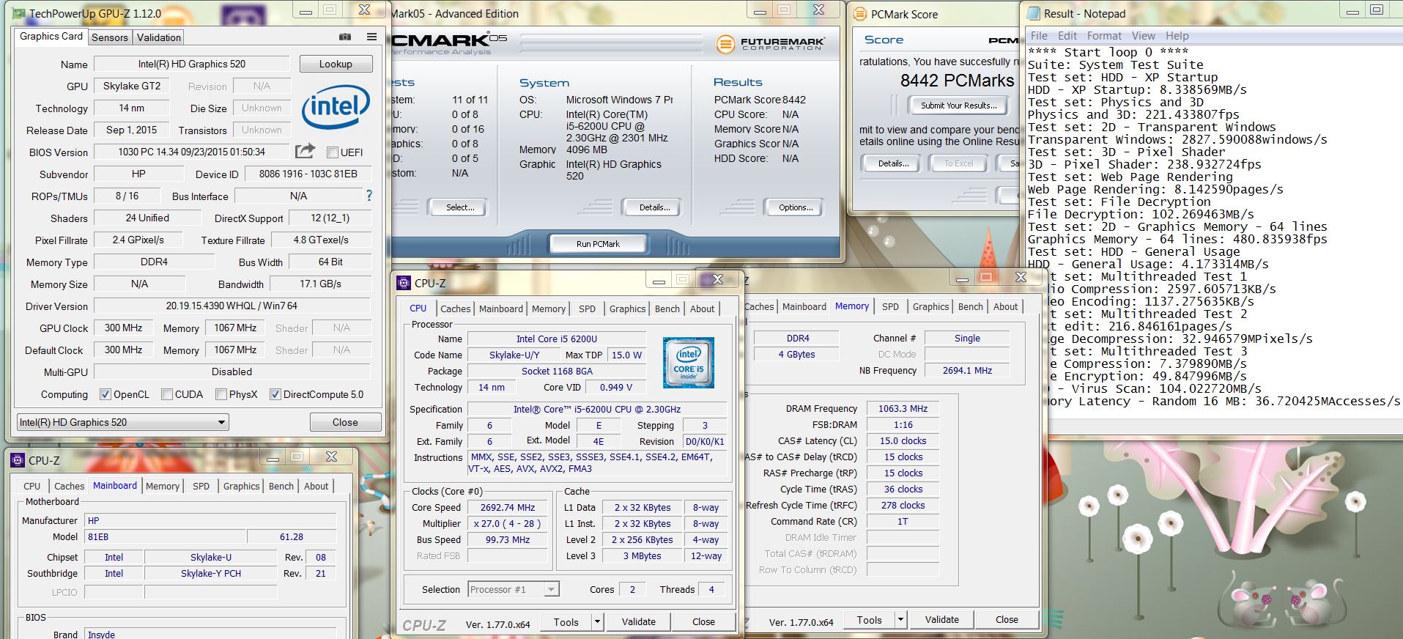Click the GPU-Z screenshot camera icon

pos(345,37)
